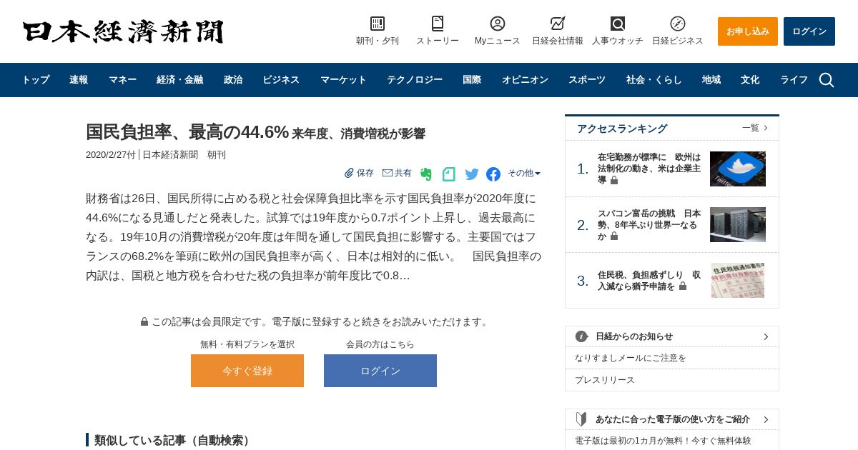858x450 pixels.
Task: Click the アクセスランキング heading
Action: pyautogui.click(x=622, y=129)
